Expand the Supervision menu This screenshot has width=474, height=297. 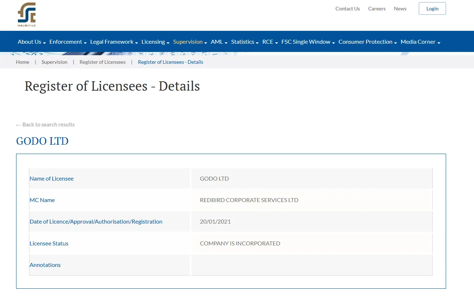coord(190,42)
